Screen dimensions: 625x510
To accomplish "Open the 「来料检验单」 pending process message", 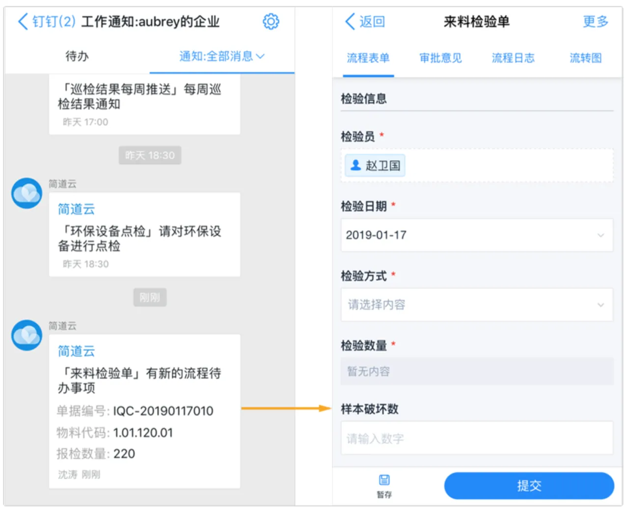I will coord(144,411).
